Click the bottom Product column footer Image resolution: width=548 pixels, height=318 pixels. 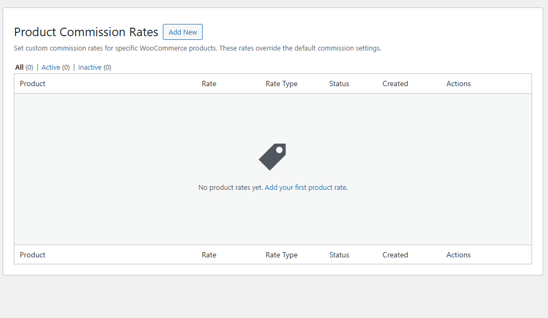[32, 255]
